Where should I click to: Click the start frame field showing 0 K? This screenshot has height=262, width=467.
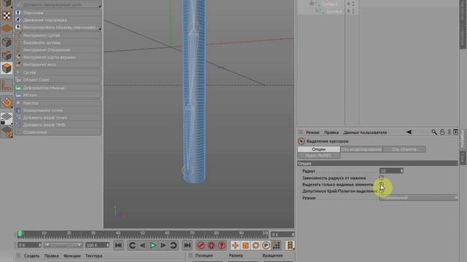click(x=29, y=245)
